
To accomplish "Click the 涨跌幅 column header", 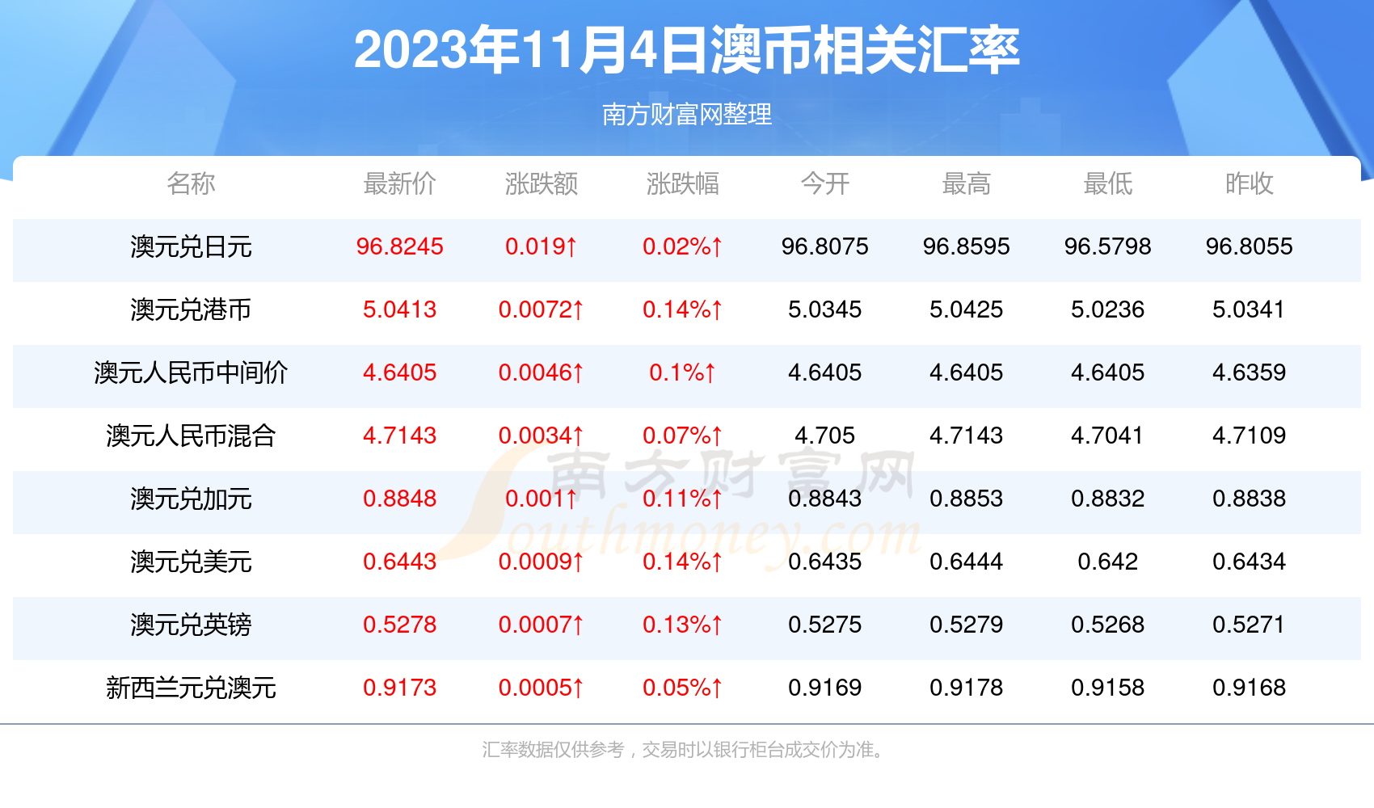I will click(x=682, y=183).
